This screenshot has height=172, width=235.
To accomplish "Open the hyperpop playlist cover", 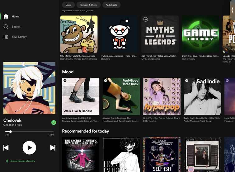I will click(162, 96).
